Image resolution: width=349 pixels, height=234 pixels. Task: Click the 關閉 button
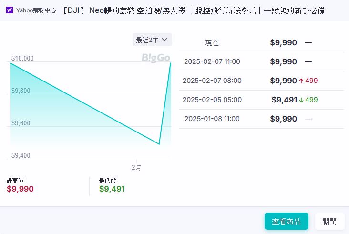pyautogui.click(x=329, y=221)
